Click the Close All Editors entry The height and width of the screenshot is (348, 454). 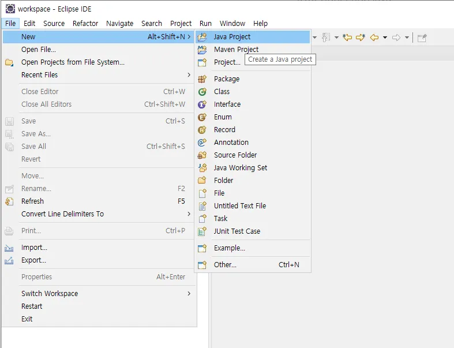pos(99,104)
